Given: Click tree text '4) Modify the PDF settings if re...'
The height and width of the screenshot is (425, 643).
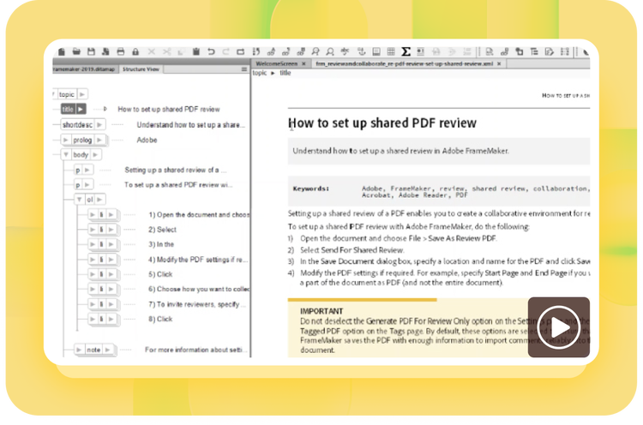Looking at the screenshot, I should click(x=198, y=260).
